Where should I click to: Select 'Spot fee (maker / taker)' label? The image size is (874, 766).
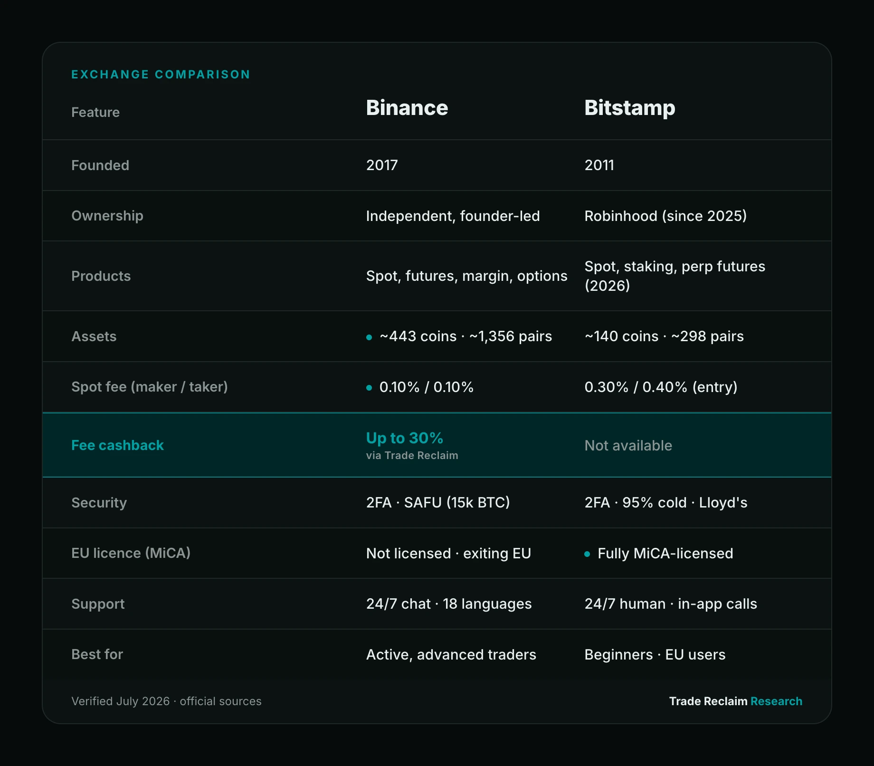click(150, 387)
